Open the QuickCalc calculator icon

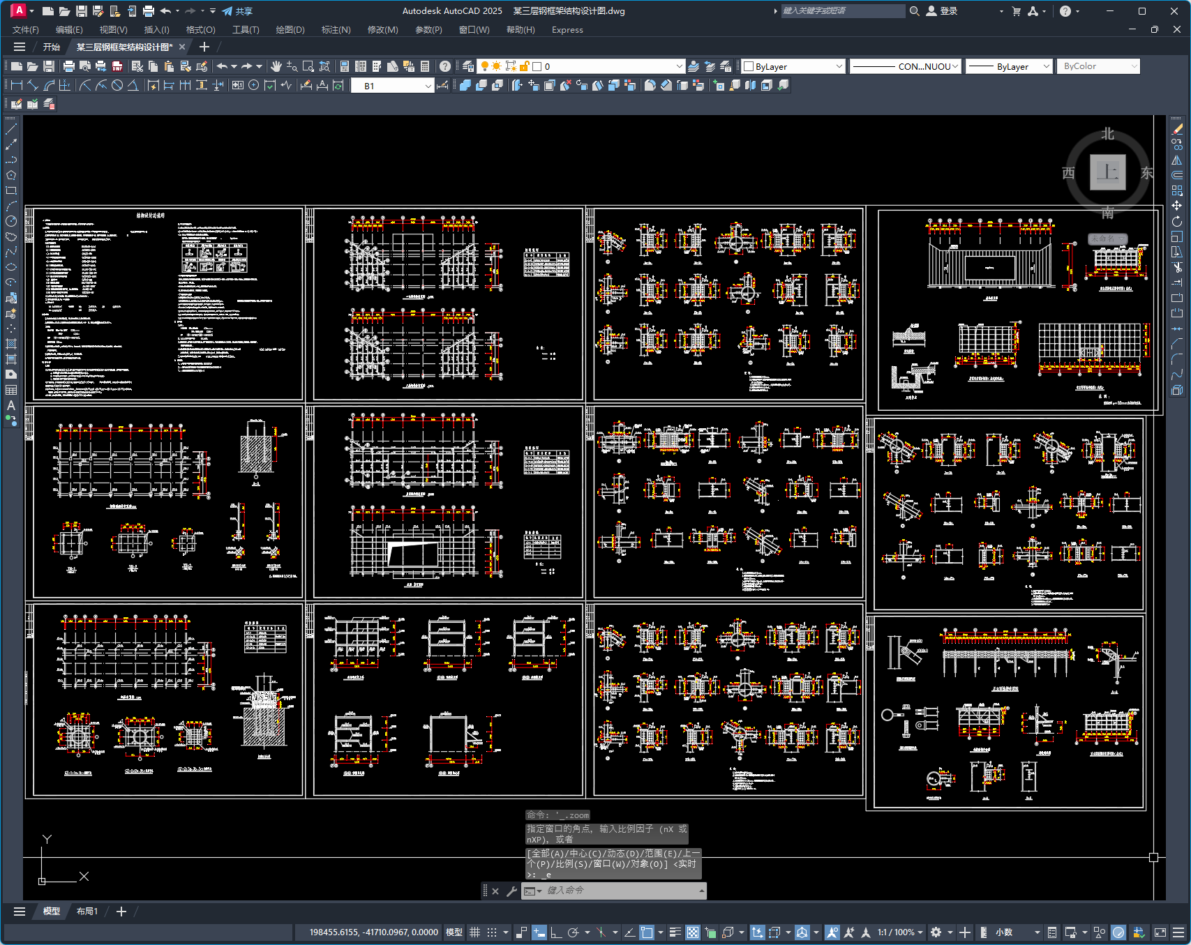click(424, 66)
